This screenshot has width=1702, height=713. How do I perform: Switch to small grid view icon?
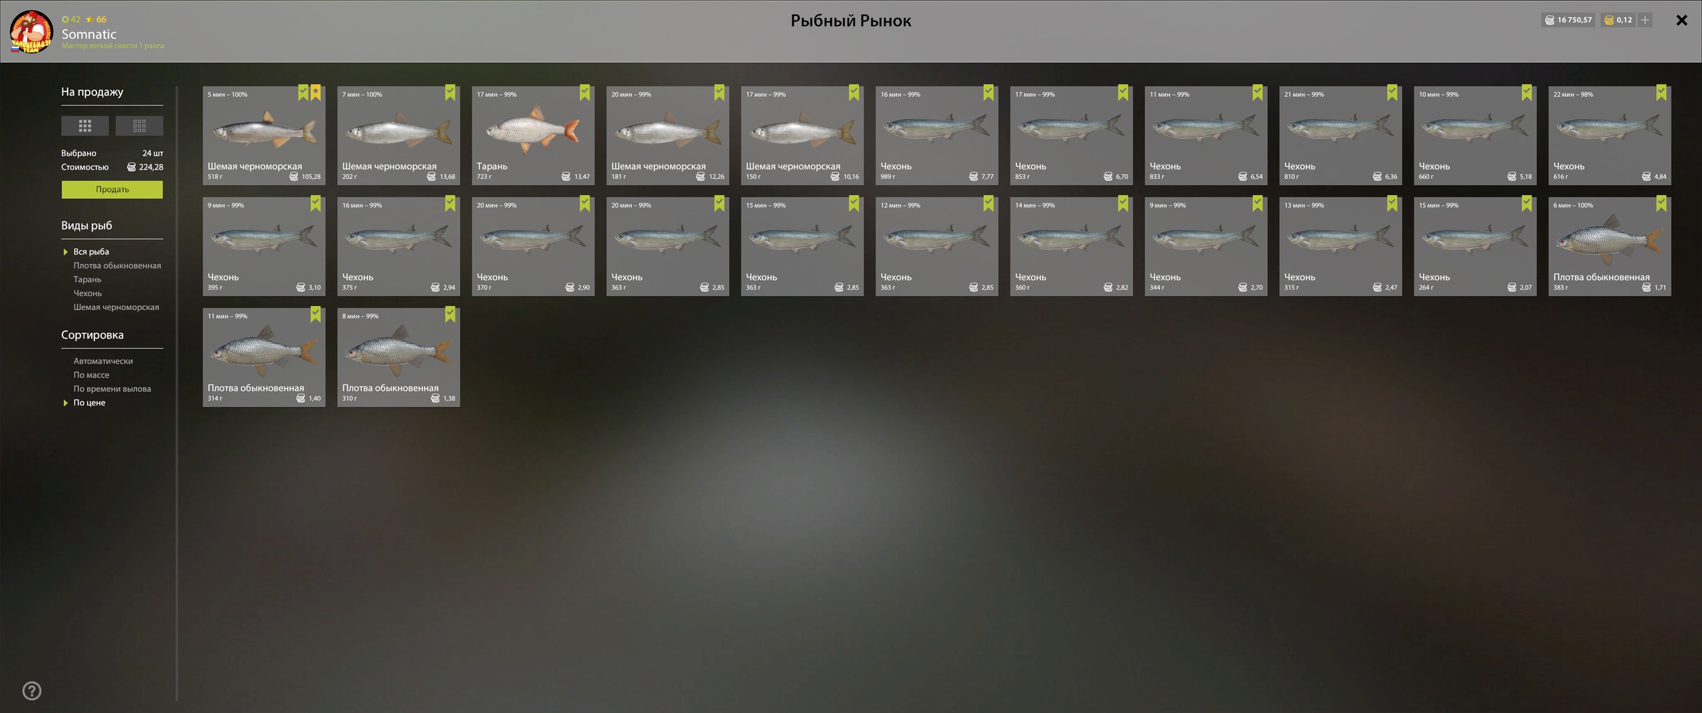139,126
